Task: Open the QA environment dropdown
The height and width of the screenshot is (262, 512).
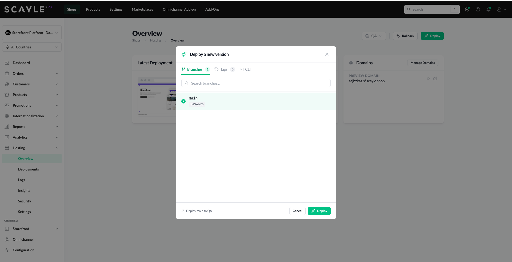Action: tap(374, 36)
